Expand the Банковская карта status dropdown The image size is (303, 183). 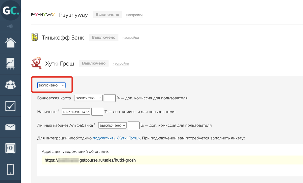pos(88,98)
